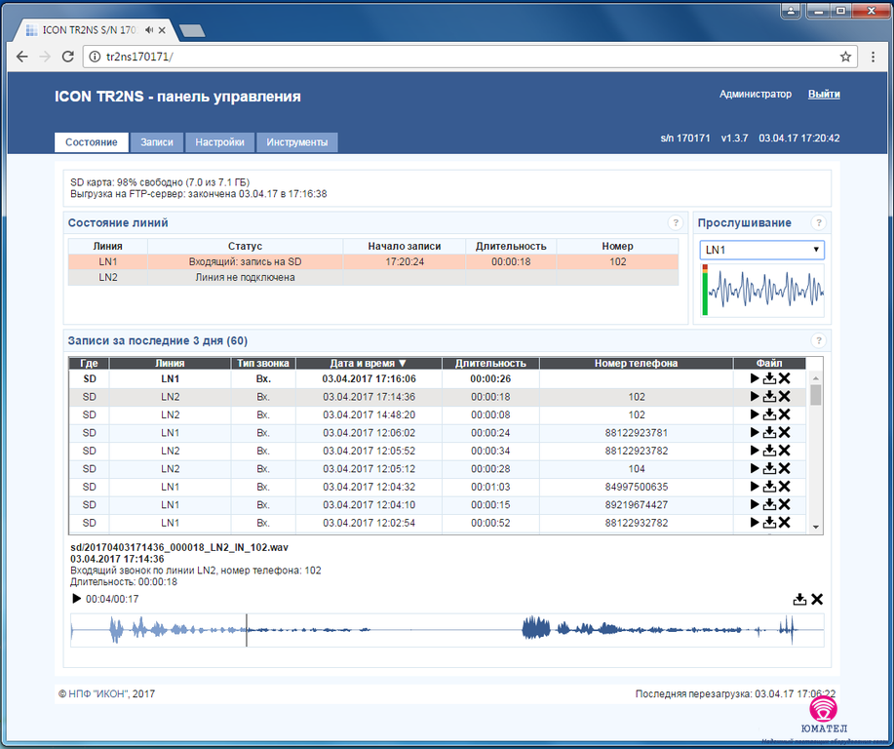Click the records table scrollbar thumb
The width and height of the screenshot is (894, 749).
815,394
